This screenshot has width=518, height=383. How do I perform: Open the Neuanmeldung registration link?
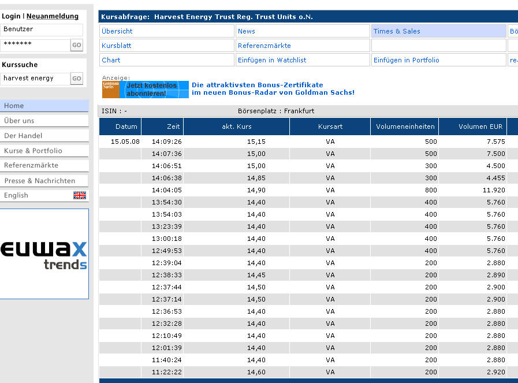coord(53,16)
